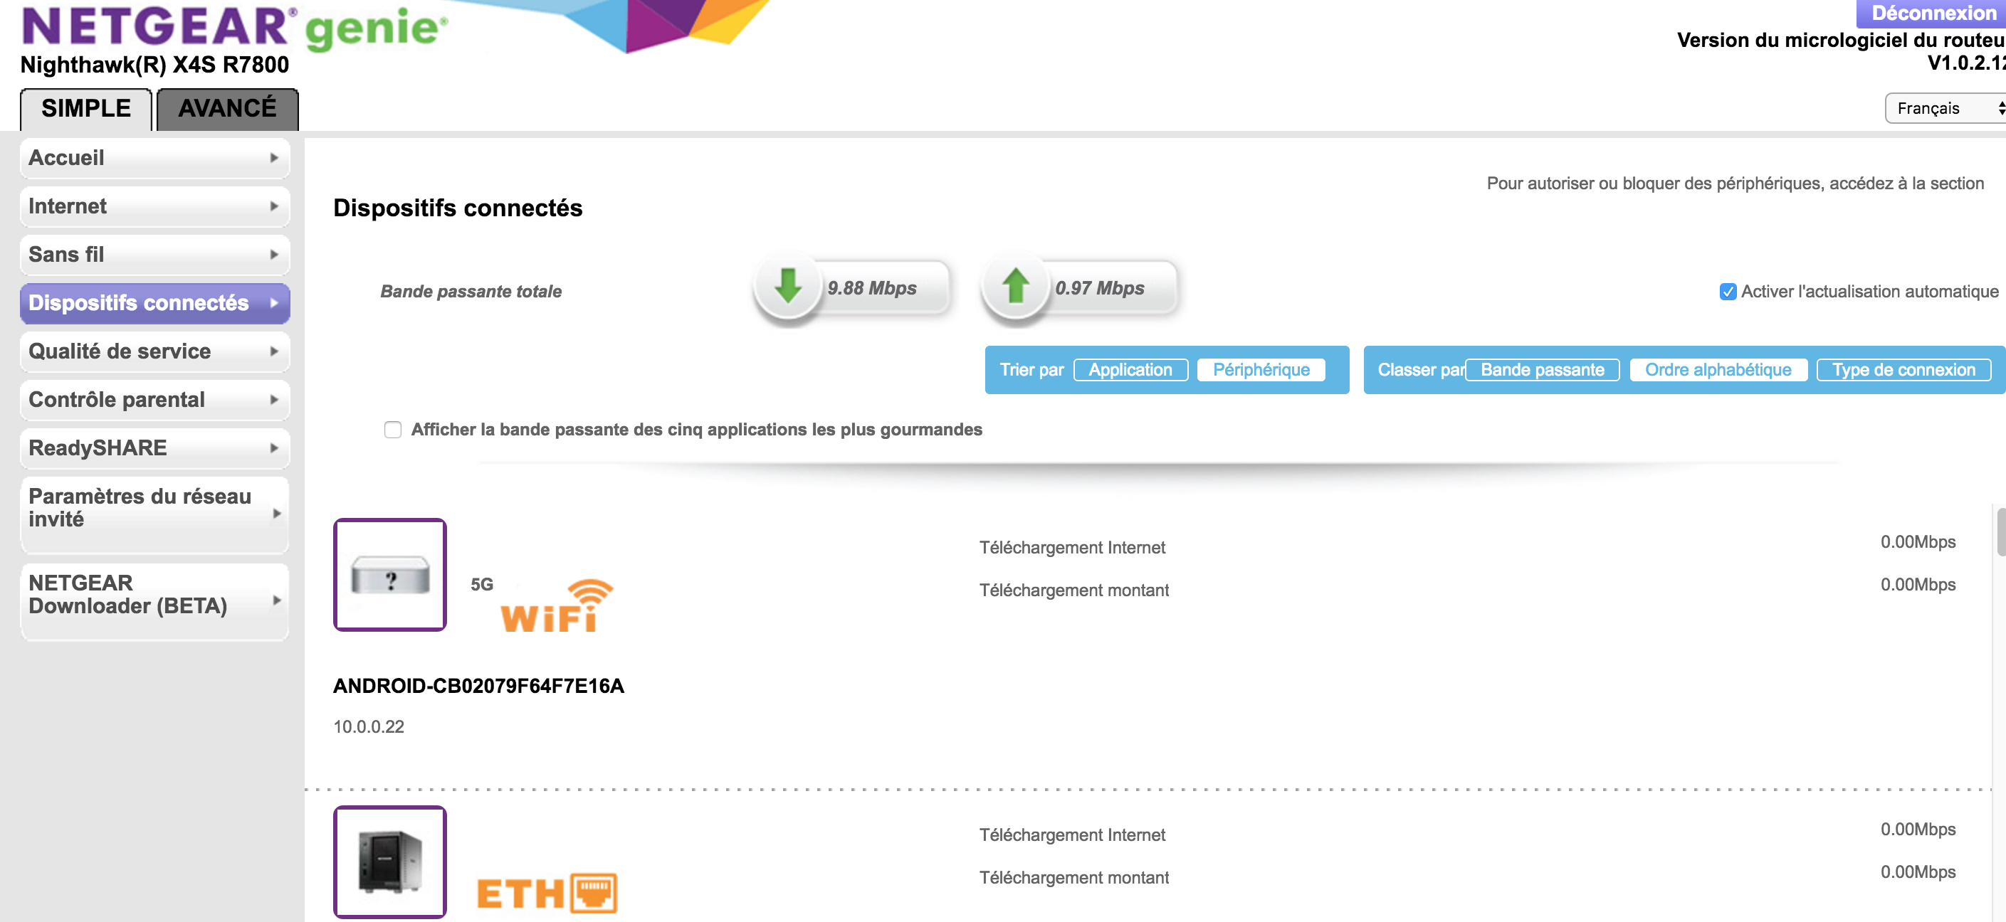
Task: Click the Android device thumbnail icon
Action: (x=389, y=575)
